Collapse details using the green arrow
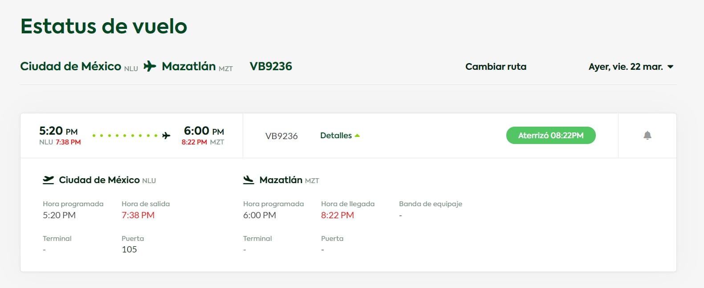The width and height of the screenshot is (704, 288). pyautogui.click(x=357, y=136)
